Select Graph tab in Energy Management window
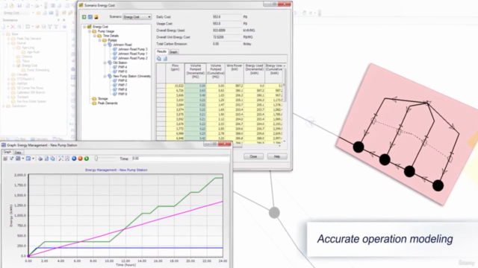The width and height of the screenshot is (478, 268). tap(7, 152)
